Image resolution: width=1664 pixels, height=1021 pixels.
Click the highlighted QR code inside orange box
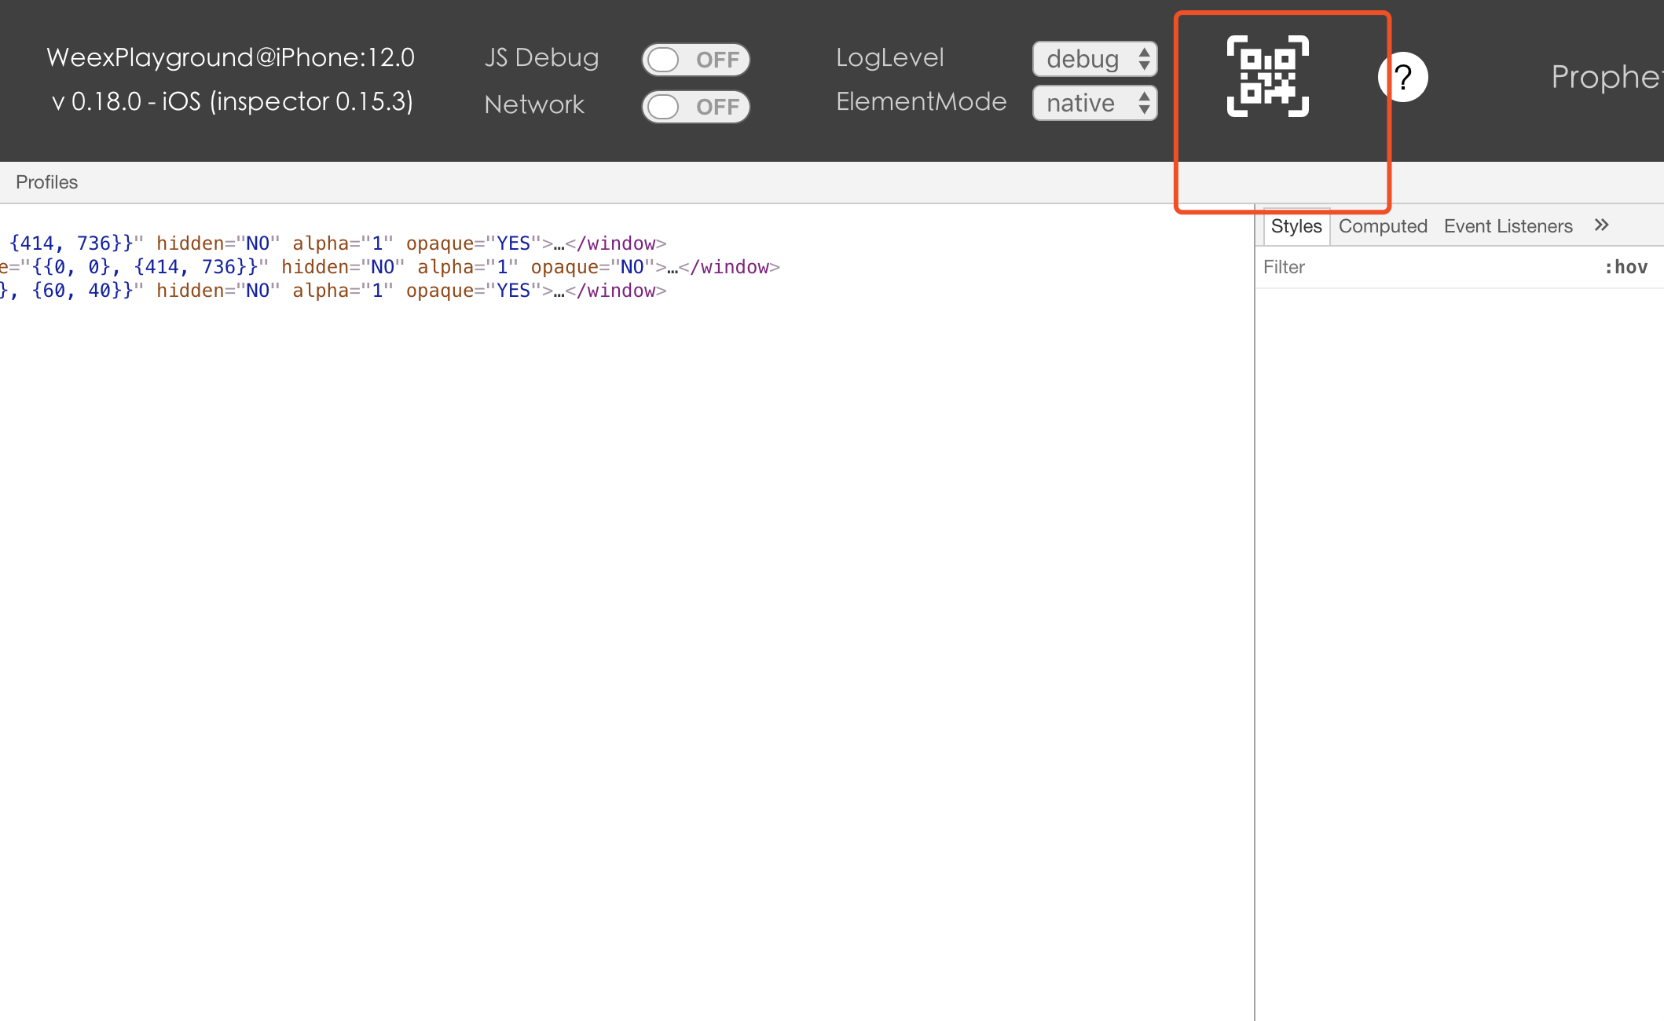[x=1268, y=77]
